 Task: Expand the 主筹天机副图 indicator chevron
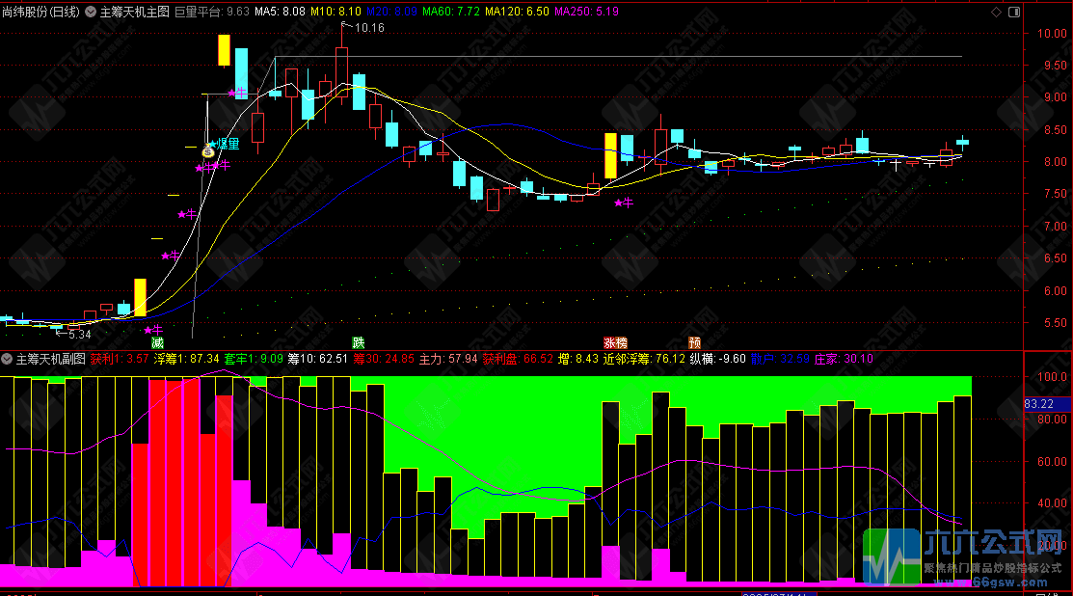point(7,359)
